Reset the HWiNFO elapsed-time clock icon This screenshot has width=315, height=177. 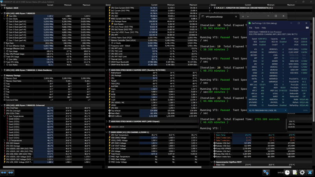click(x=287, y=172)
